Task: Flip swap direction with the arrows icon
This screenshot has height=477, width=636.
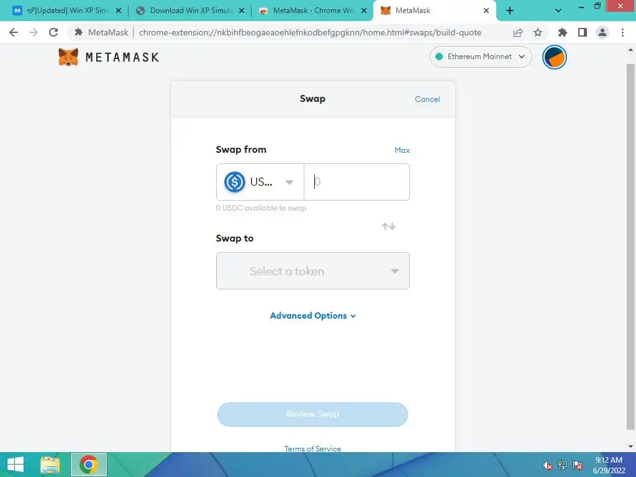Action: (388, 226)
